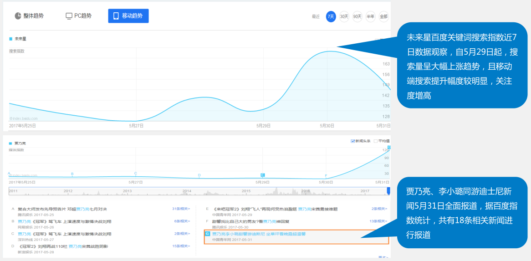Viewport: 531px width, 261px height.
Task: Click news marker B on media chart
Action: coord(72,174)
